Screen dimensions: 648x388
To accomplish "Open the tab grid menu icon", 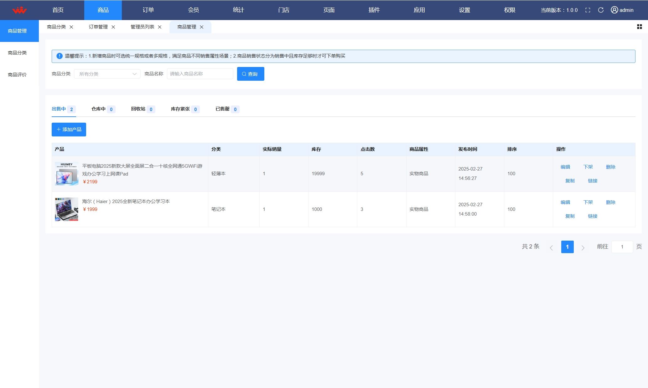I will point(639,27).
